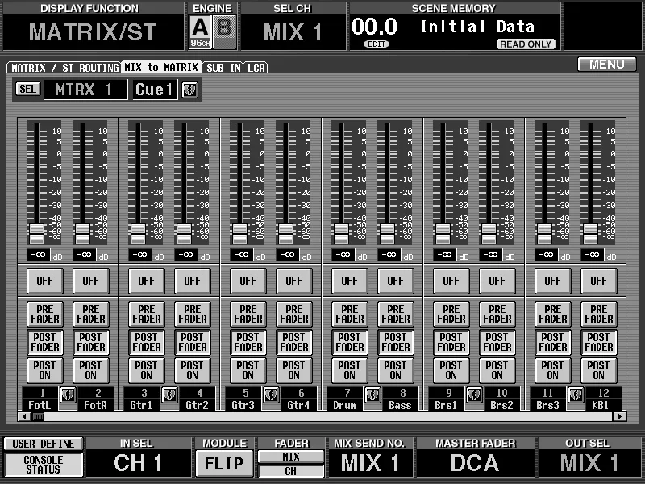Turn on the FotL send OFF button
The width and height of the screenshot is (645, 484).
[x=45, y=281]
